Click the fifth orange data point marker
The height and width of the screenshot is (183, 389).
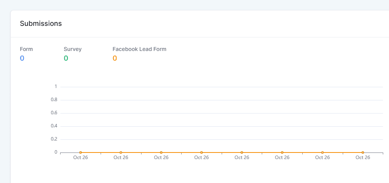pos(242,152)
